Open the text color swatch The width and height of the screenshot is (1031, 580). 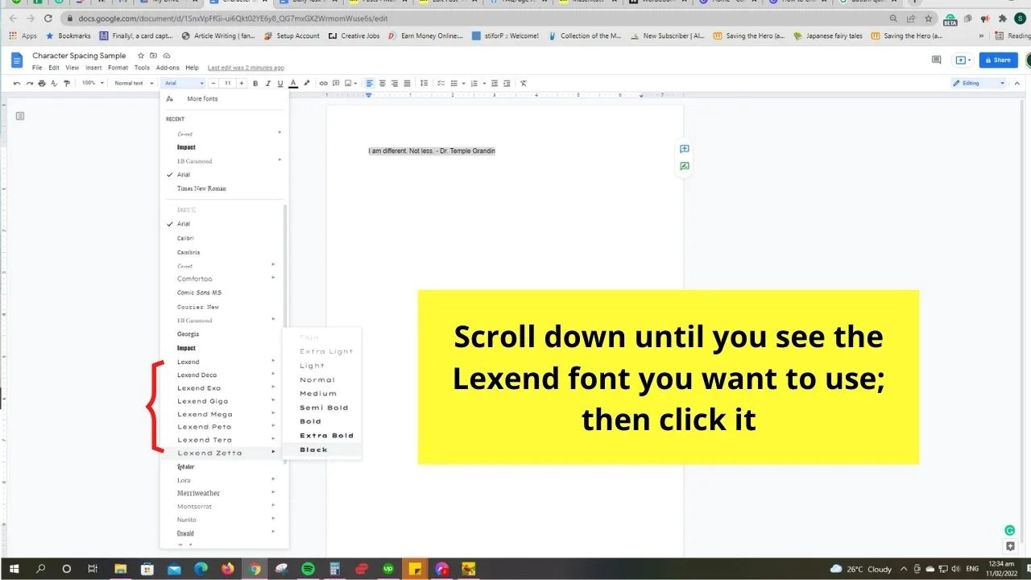[293, 83]
